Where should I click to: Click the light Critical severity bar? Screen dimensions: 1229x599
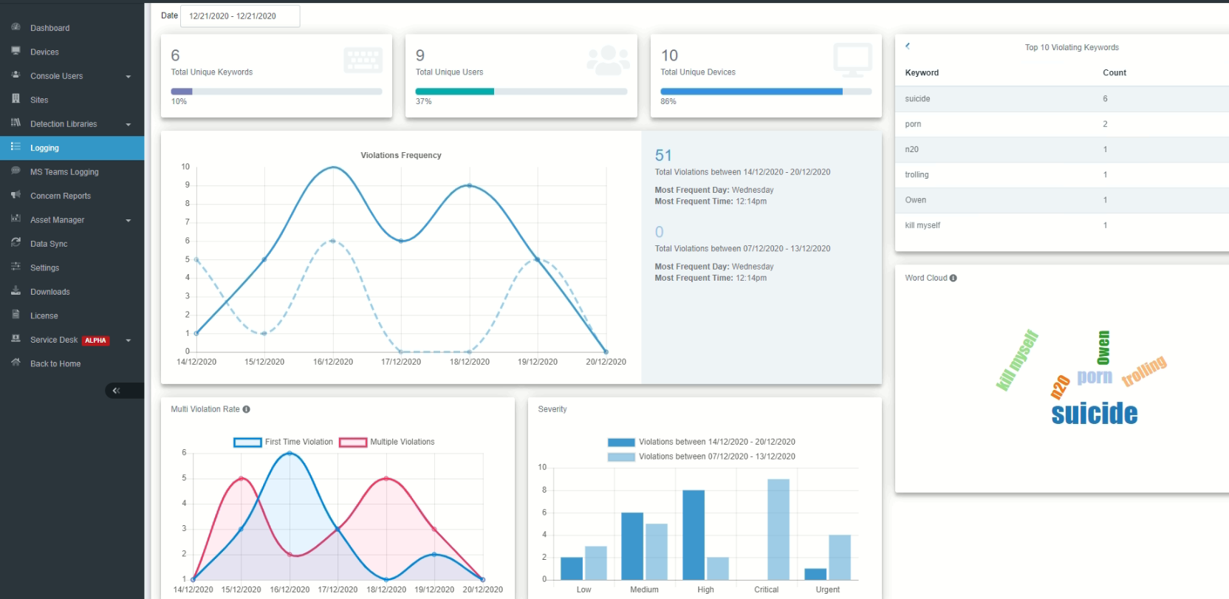point(778,530)
